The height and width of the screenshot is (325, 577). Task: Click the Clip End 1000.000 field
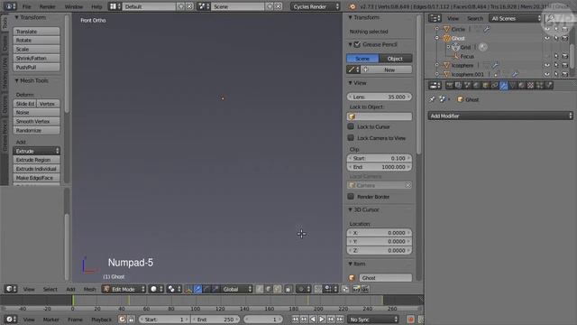click(x=379, y=167)
